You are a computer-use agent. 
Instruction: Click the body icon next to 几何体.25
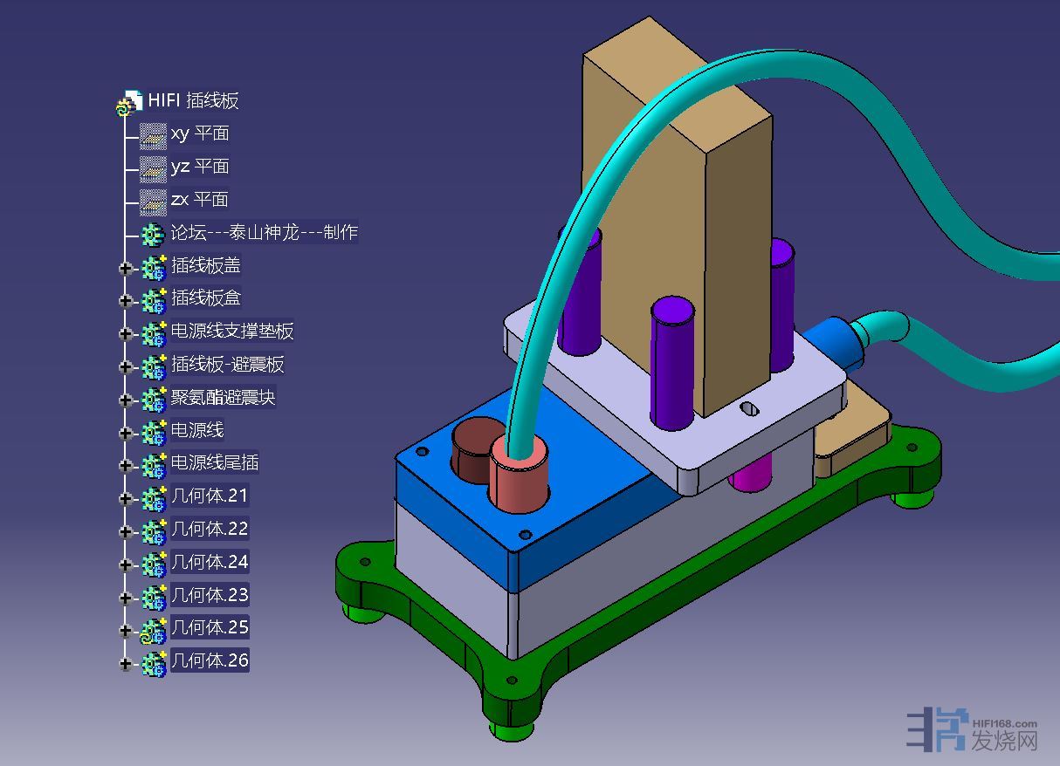[x=154, y=629]
